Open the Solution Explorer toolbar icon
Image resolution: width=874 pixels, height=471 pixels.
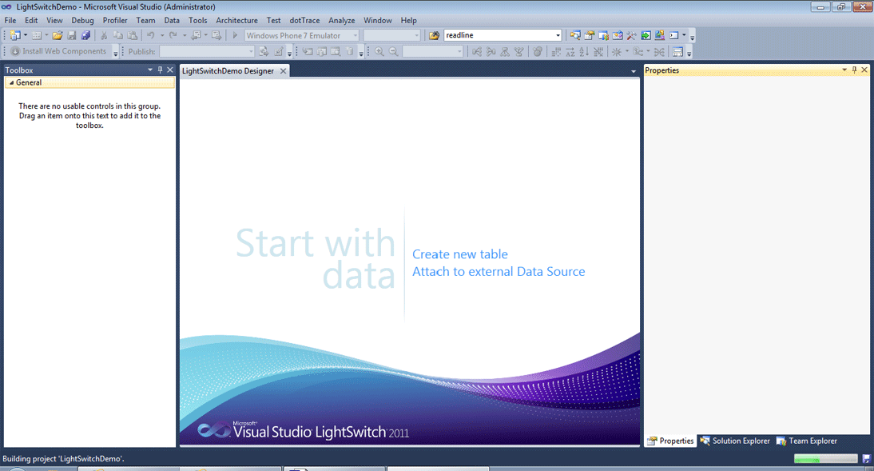point(575,35)
